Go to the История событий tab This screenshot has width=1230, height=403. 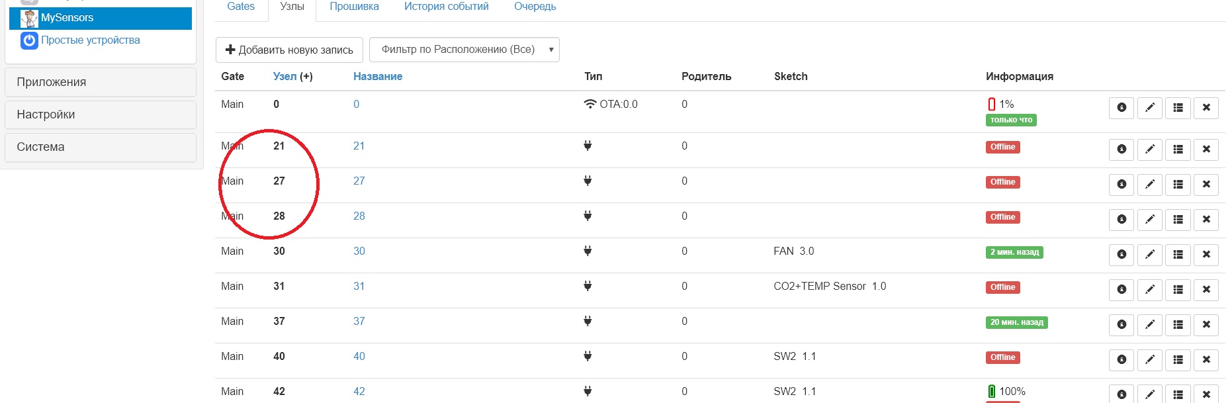pyautogui.click(x=447, y=7)
